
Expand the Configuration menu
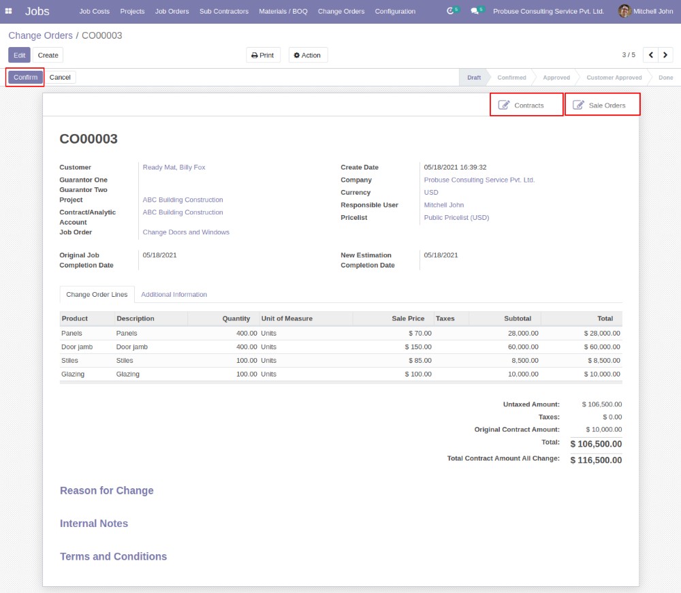395,11
